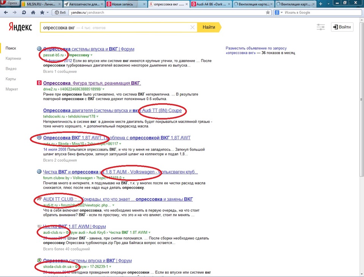Expand the arrow after tehdocwiki.ru URL
The height and width of the screenshot is (277, 364).
97,116
